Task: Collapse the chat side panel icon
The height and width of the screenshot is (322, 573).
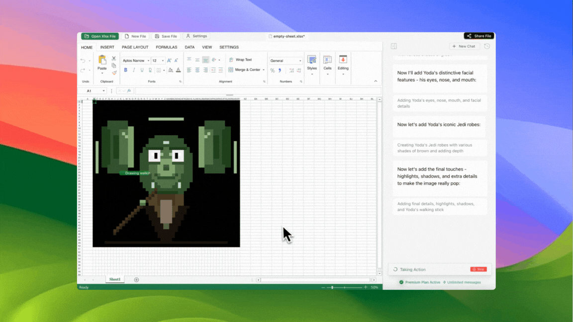Action: coord(393,46)
